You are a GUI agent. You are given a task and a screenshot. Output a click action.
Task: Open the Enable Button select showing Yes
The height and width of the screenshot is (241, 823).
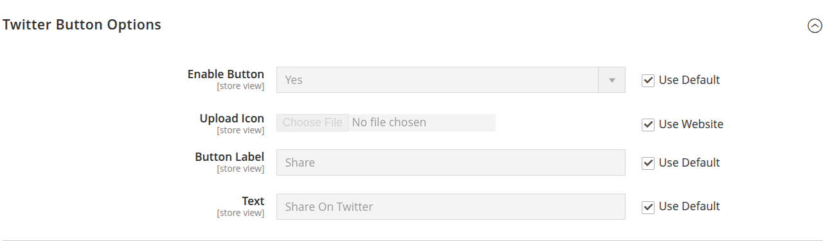(x=451, y=80)
